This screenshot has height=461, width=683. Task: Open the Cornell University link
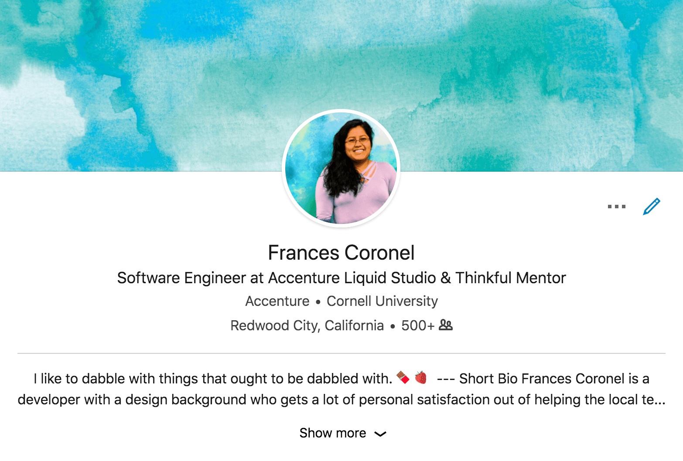tap(382, 301)
